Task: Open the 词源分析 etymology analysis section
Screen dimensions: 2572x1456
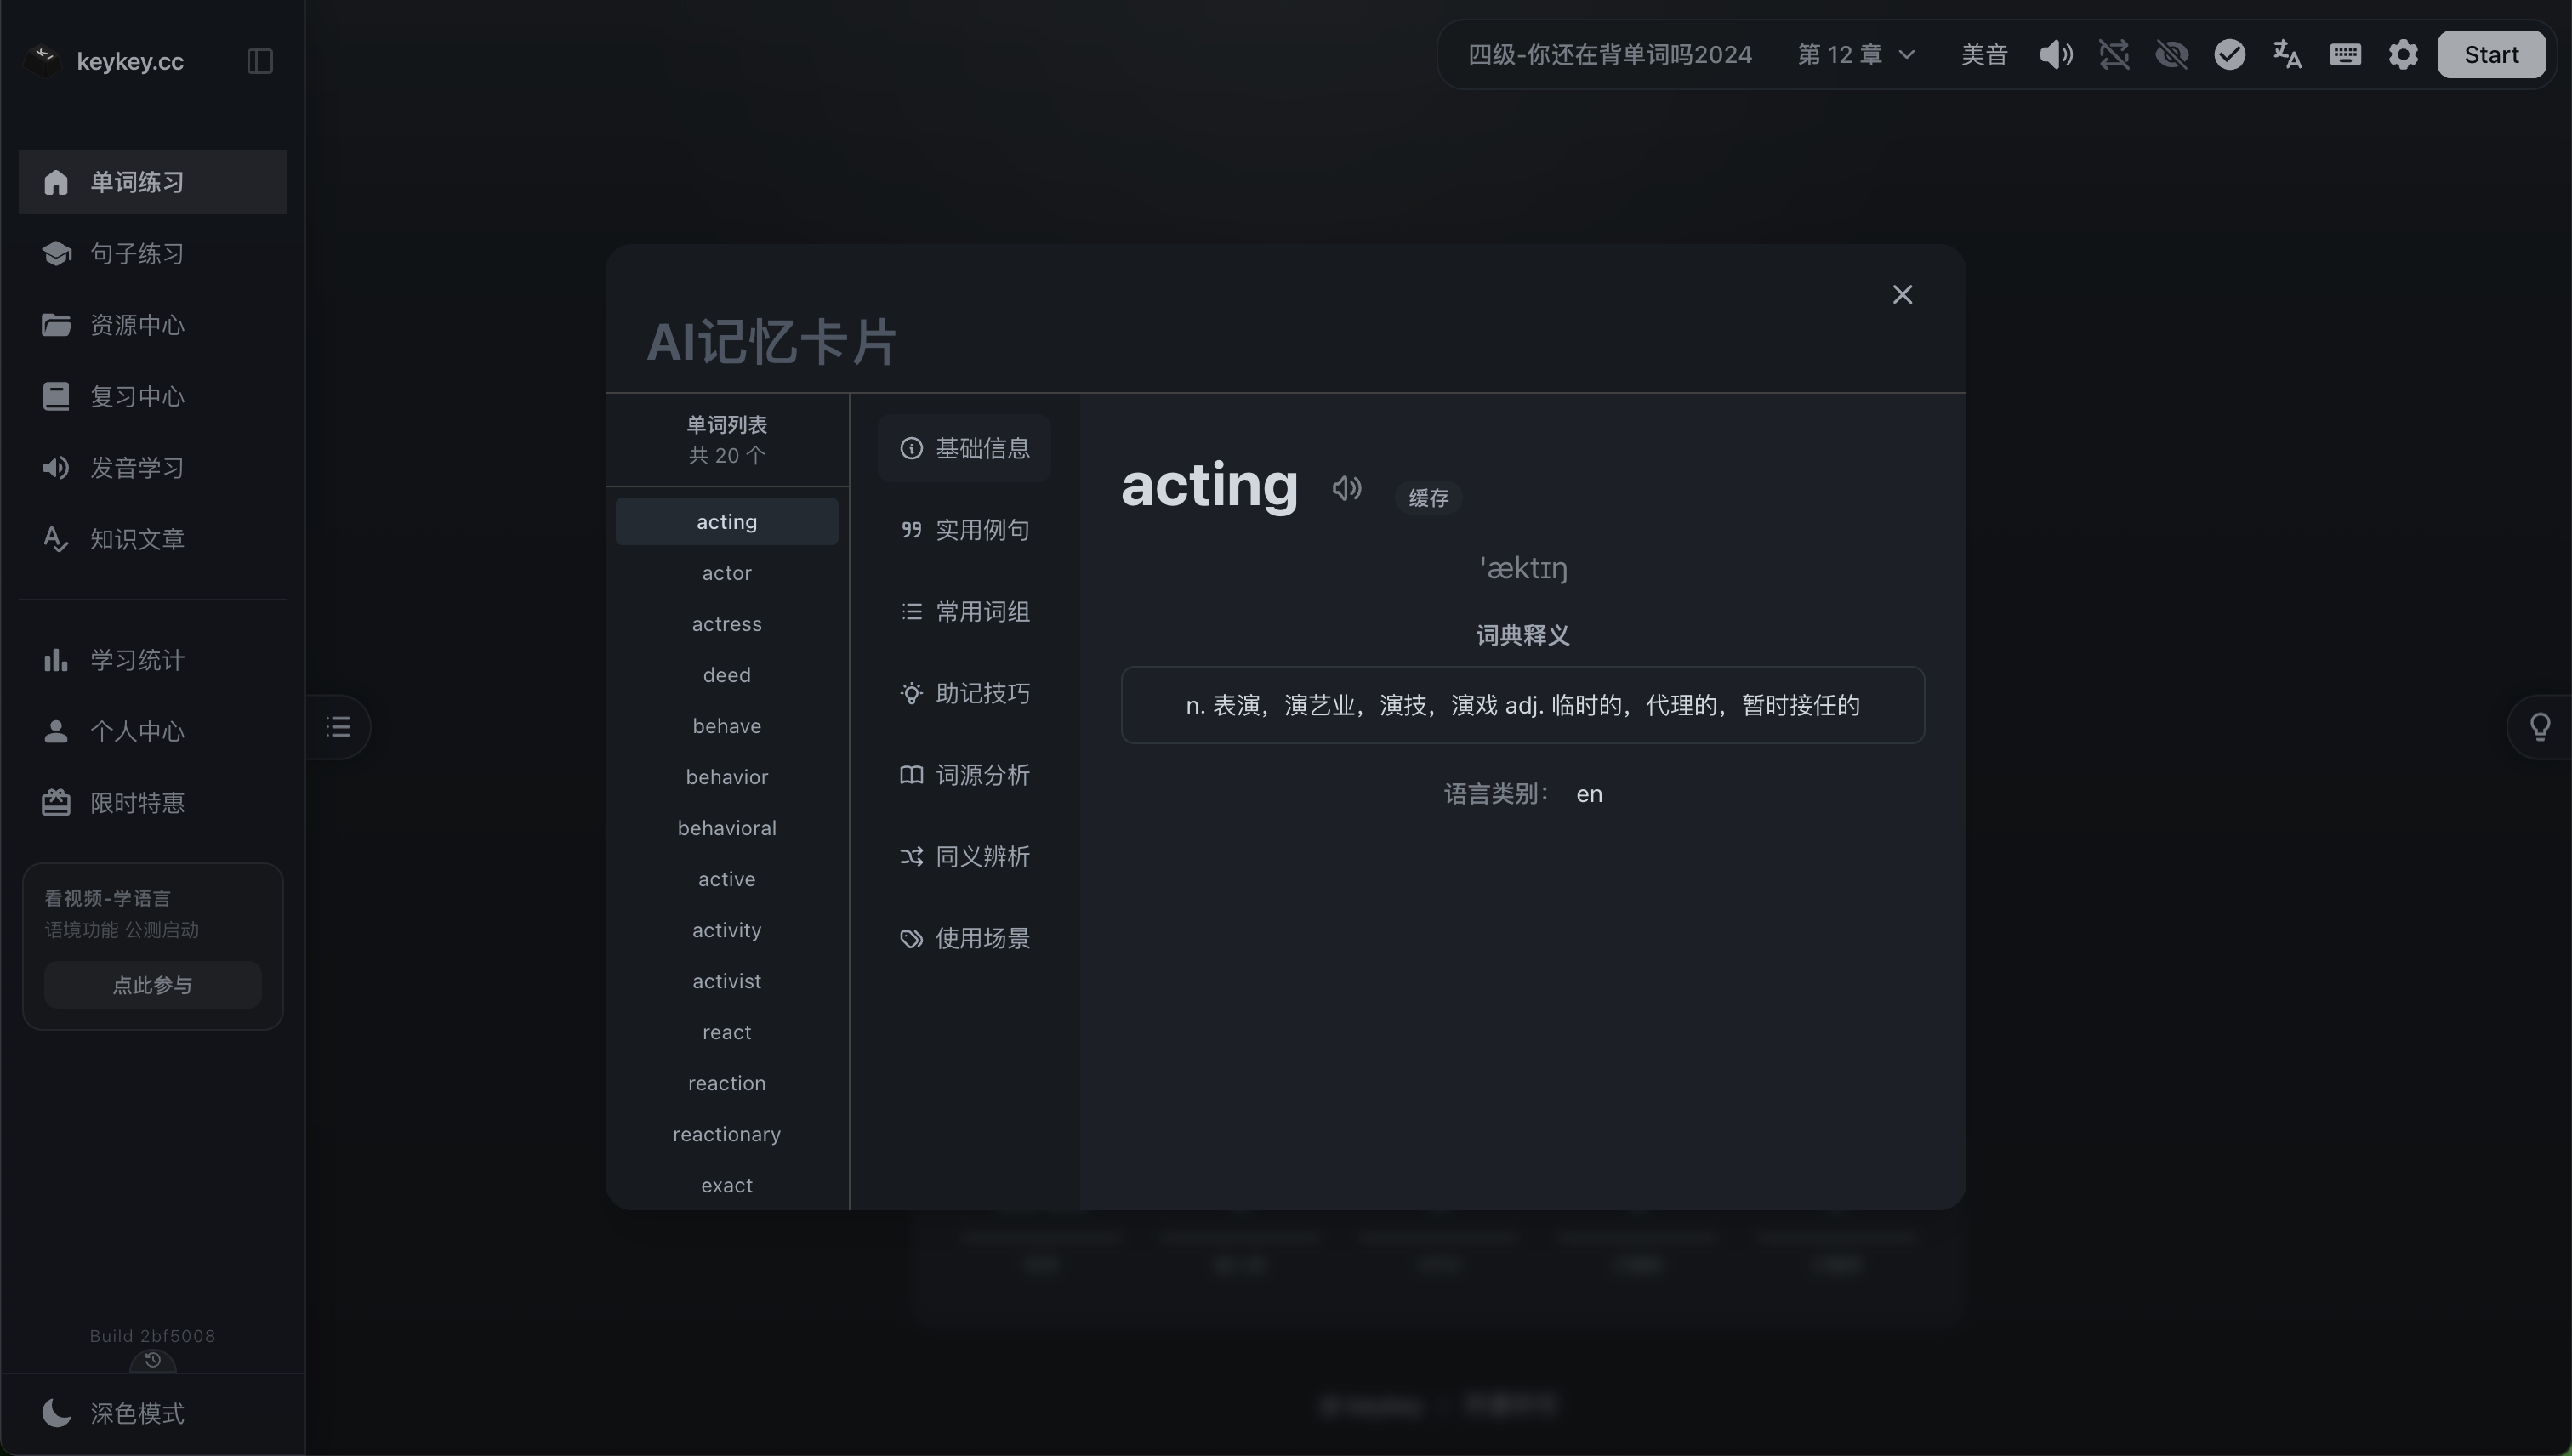Action: (x=963, y=775)
